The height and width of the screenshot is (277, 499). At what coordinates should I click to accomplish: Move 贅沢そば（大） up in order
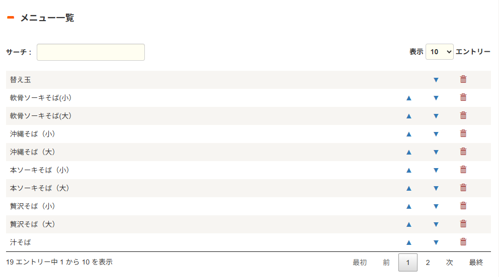click(409, 224)
